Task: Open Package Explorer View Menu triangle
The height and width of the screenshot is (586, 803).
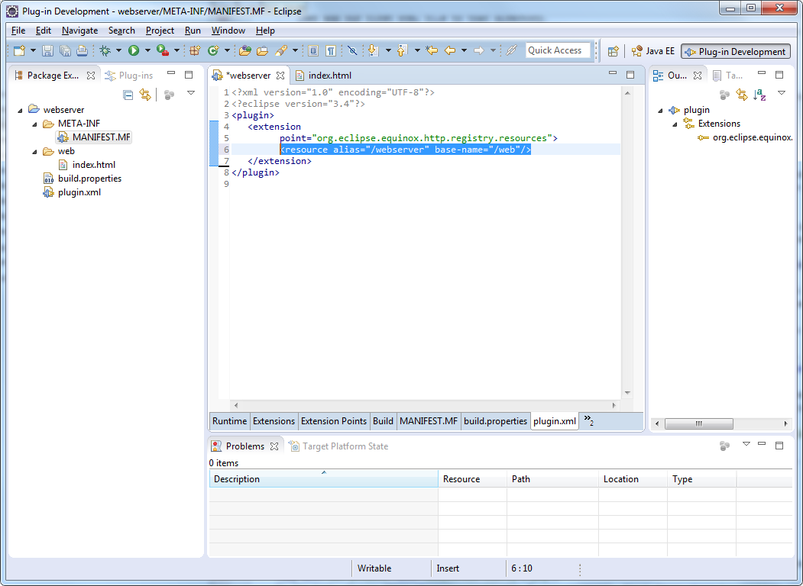Action: click(x=191, y=93)
